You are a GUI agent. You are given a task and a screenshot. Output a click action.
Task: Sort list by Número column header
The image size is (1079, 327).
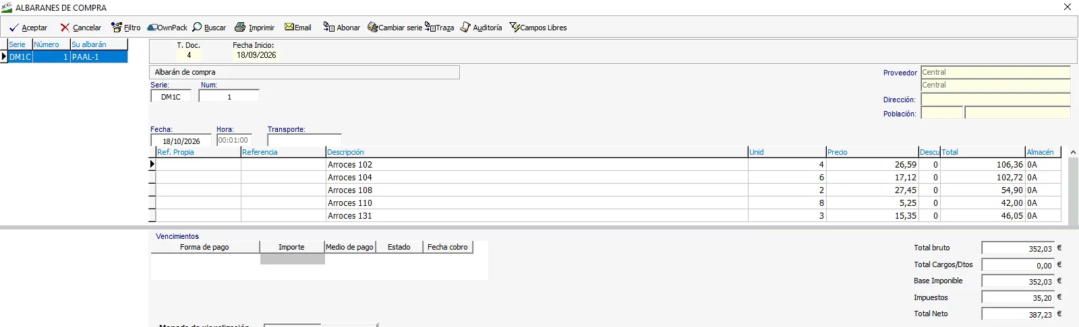(51, 44)
